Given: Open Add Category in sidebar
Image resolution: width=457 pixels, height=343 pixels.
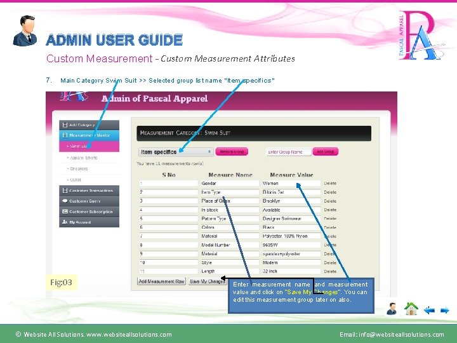Looking at the screenshot, I should coord(89,125).
